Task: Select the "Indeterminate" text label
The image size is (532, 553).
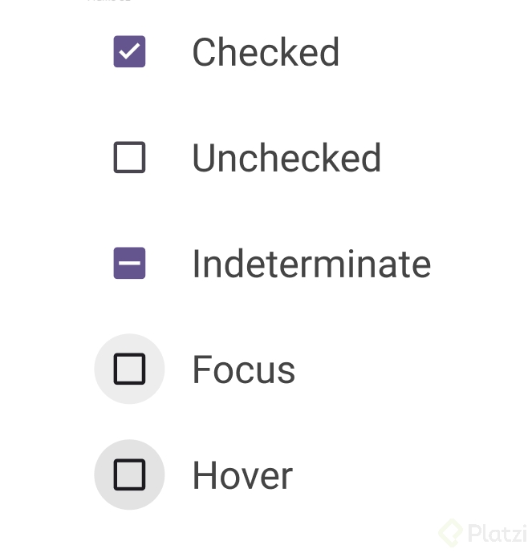Action: coord(311,264)
